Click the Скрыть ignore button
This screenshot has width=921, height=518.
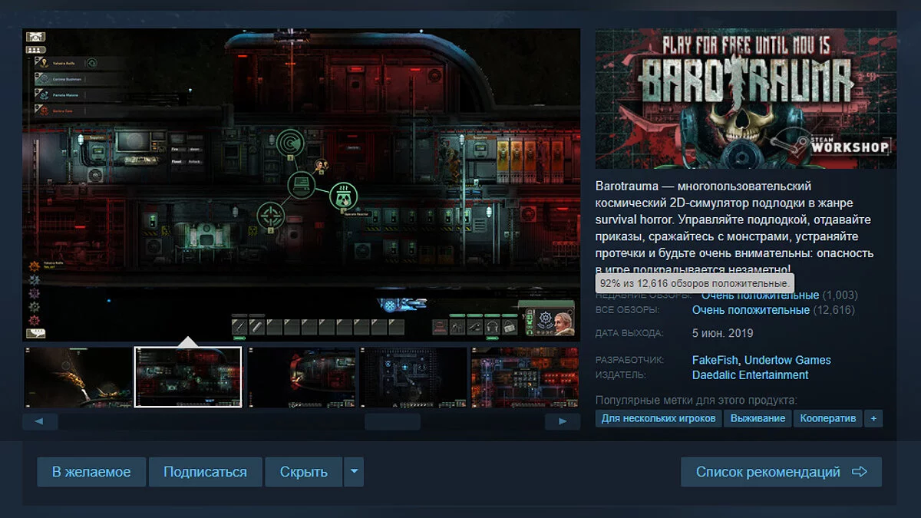pyautogui.click(x=304, y=472)
